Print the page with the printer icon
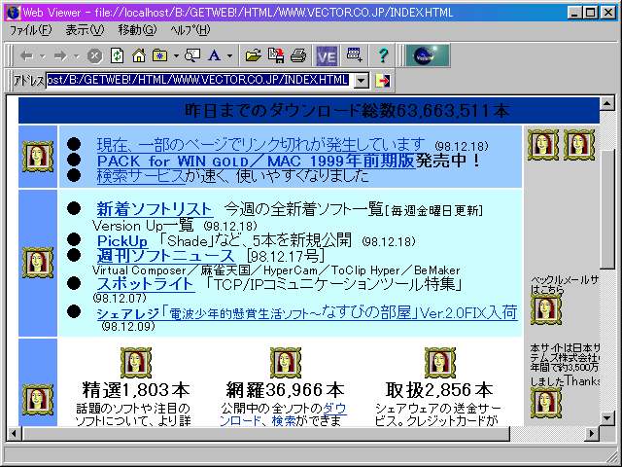The image size is (622, 467). (x=298, y=55)
